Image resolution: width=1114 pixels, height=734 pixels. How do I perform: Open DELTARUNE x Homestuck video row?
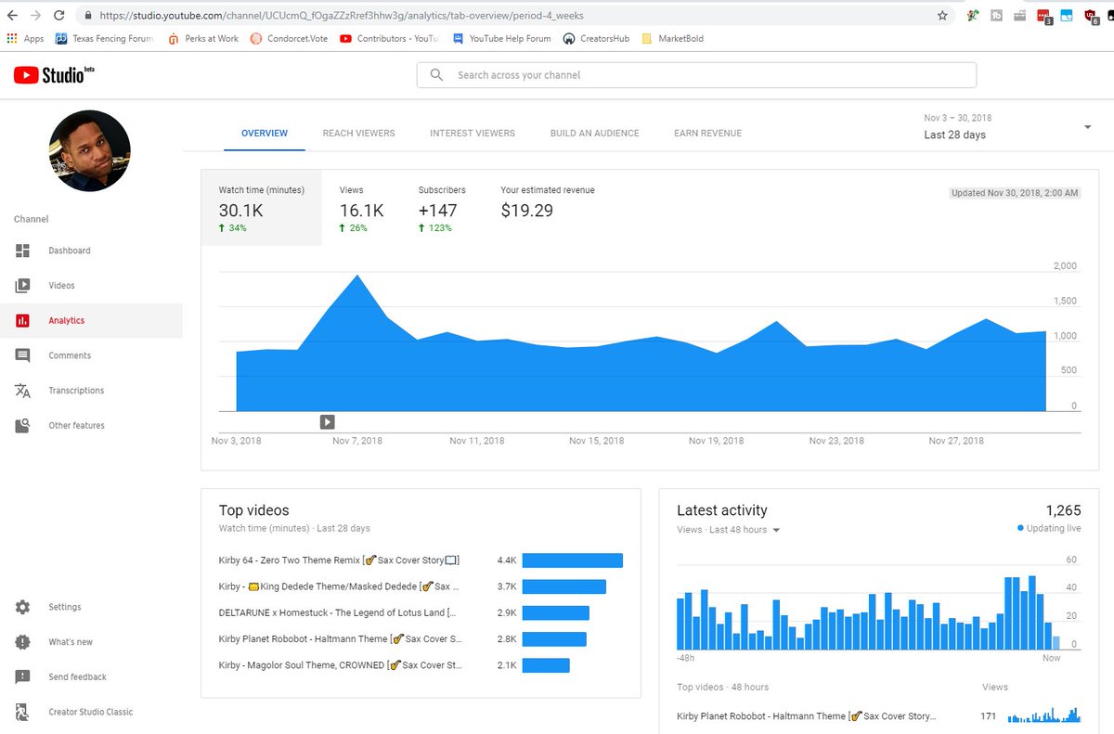coord(337,612)
